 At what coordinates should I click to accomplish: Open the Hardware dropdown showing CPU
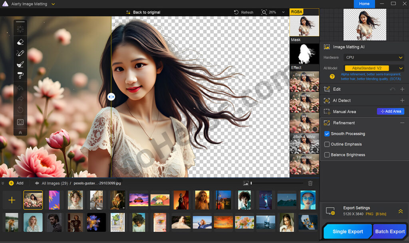tap(373, 57)
